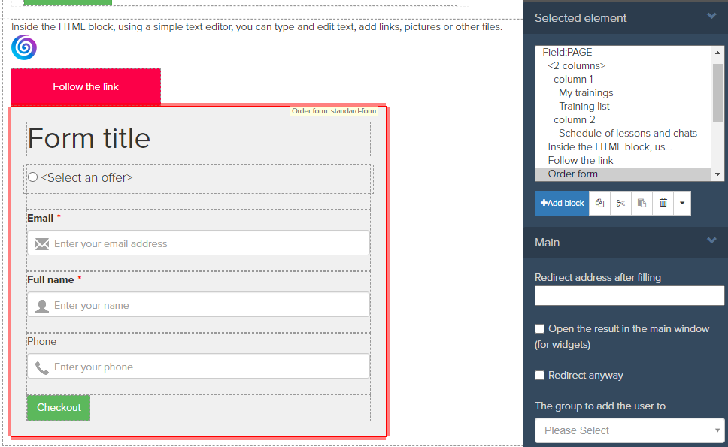Viewport: 728px width, 447px height.
Task: Click the 'Redirect address after filling' input field
Action: click(x=629, y=295)
